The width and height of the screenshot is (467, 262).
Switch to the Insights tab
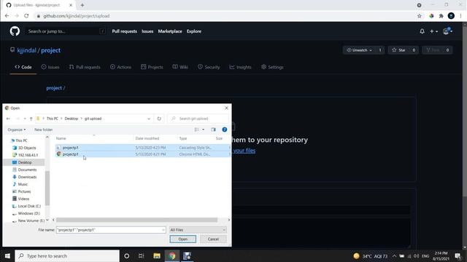click(240, 67)
